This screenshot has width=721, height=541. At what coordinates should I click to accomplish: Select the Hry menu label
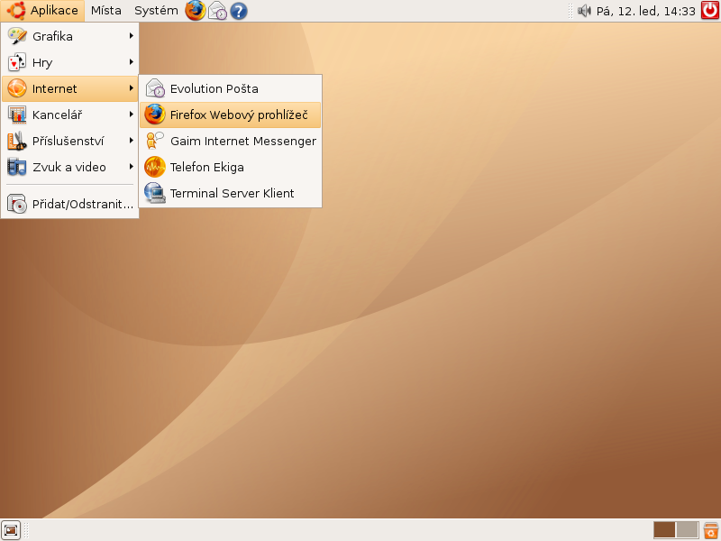pyautogui.click(x=42, y=62)
